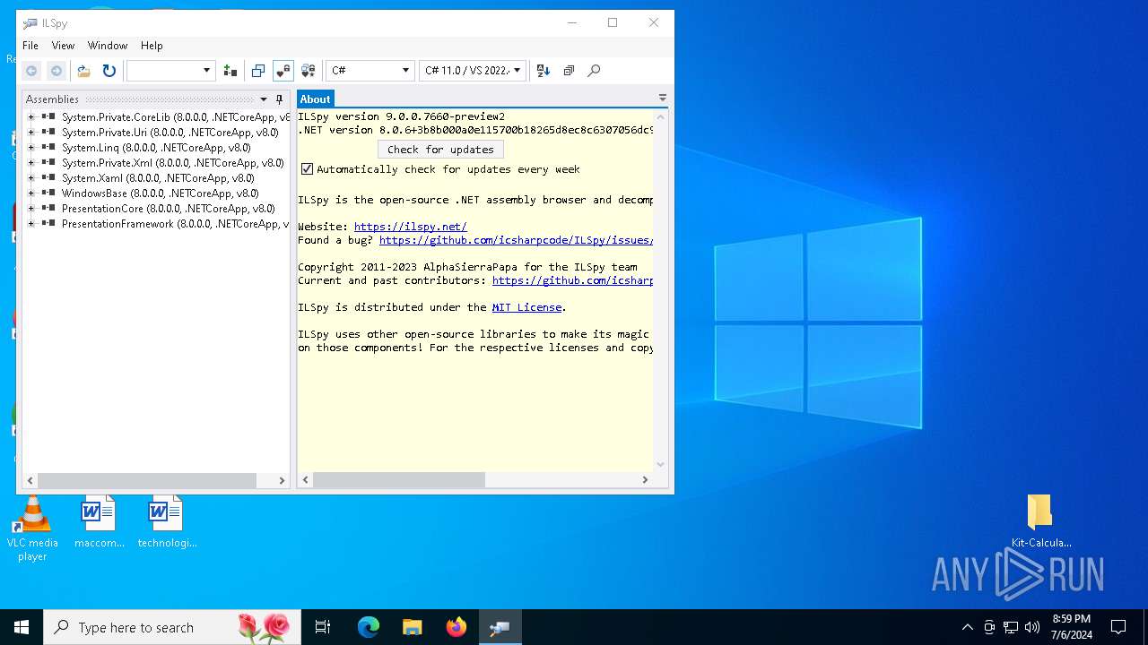Open the Window menu
This screenshot has width=1148, height=645.
click(x=108, y=46)
